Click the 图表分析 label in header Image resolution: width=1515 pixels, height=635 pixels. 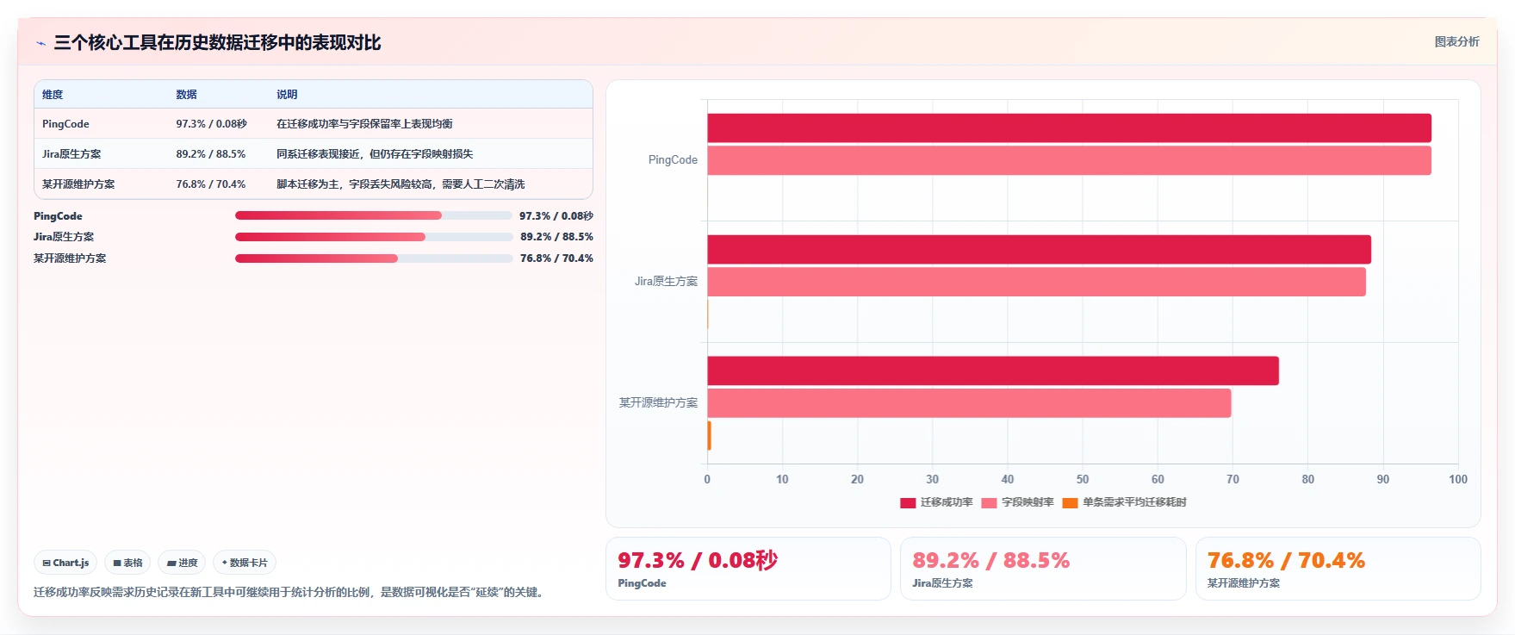(x=1456, y=41)
